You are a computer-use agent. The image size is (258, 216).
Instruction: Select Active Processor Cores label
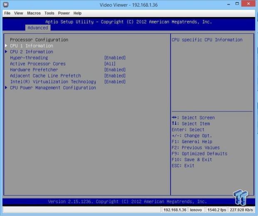[x=38, y=64]
